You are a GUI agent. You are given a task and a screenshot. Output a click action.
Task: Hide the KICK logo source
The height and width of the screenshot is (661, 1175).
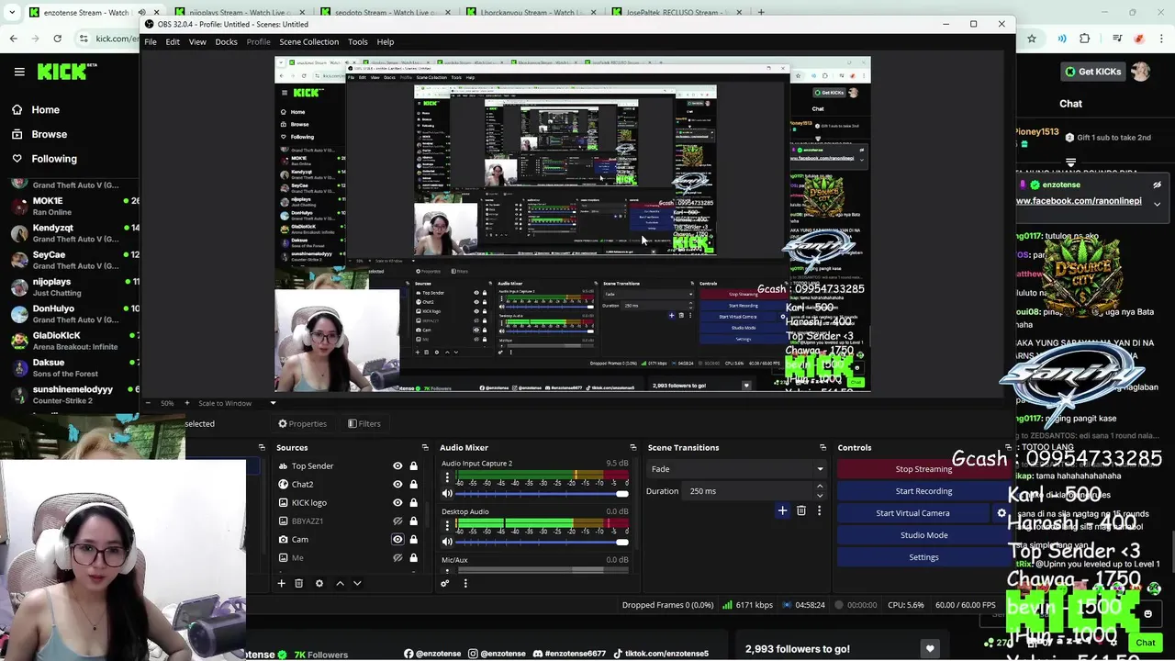(397, 503)
